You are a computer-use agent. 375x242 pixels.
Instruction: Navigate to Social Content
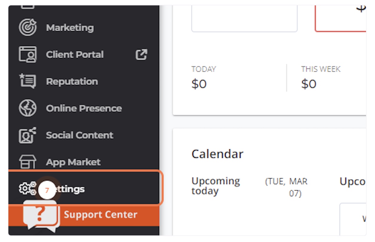click(80, 135)
